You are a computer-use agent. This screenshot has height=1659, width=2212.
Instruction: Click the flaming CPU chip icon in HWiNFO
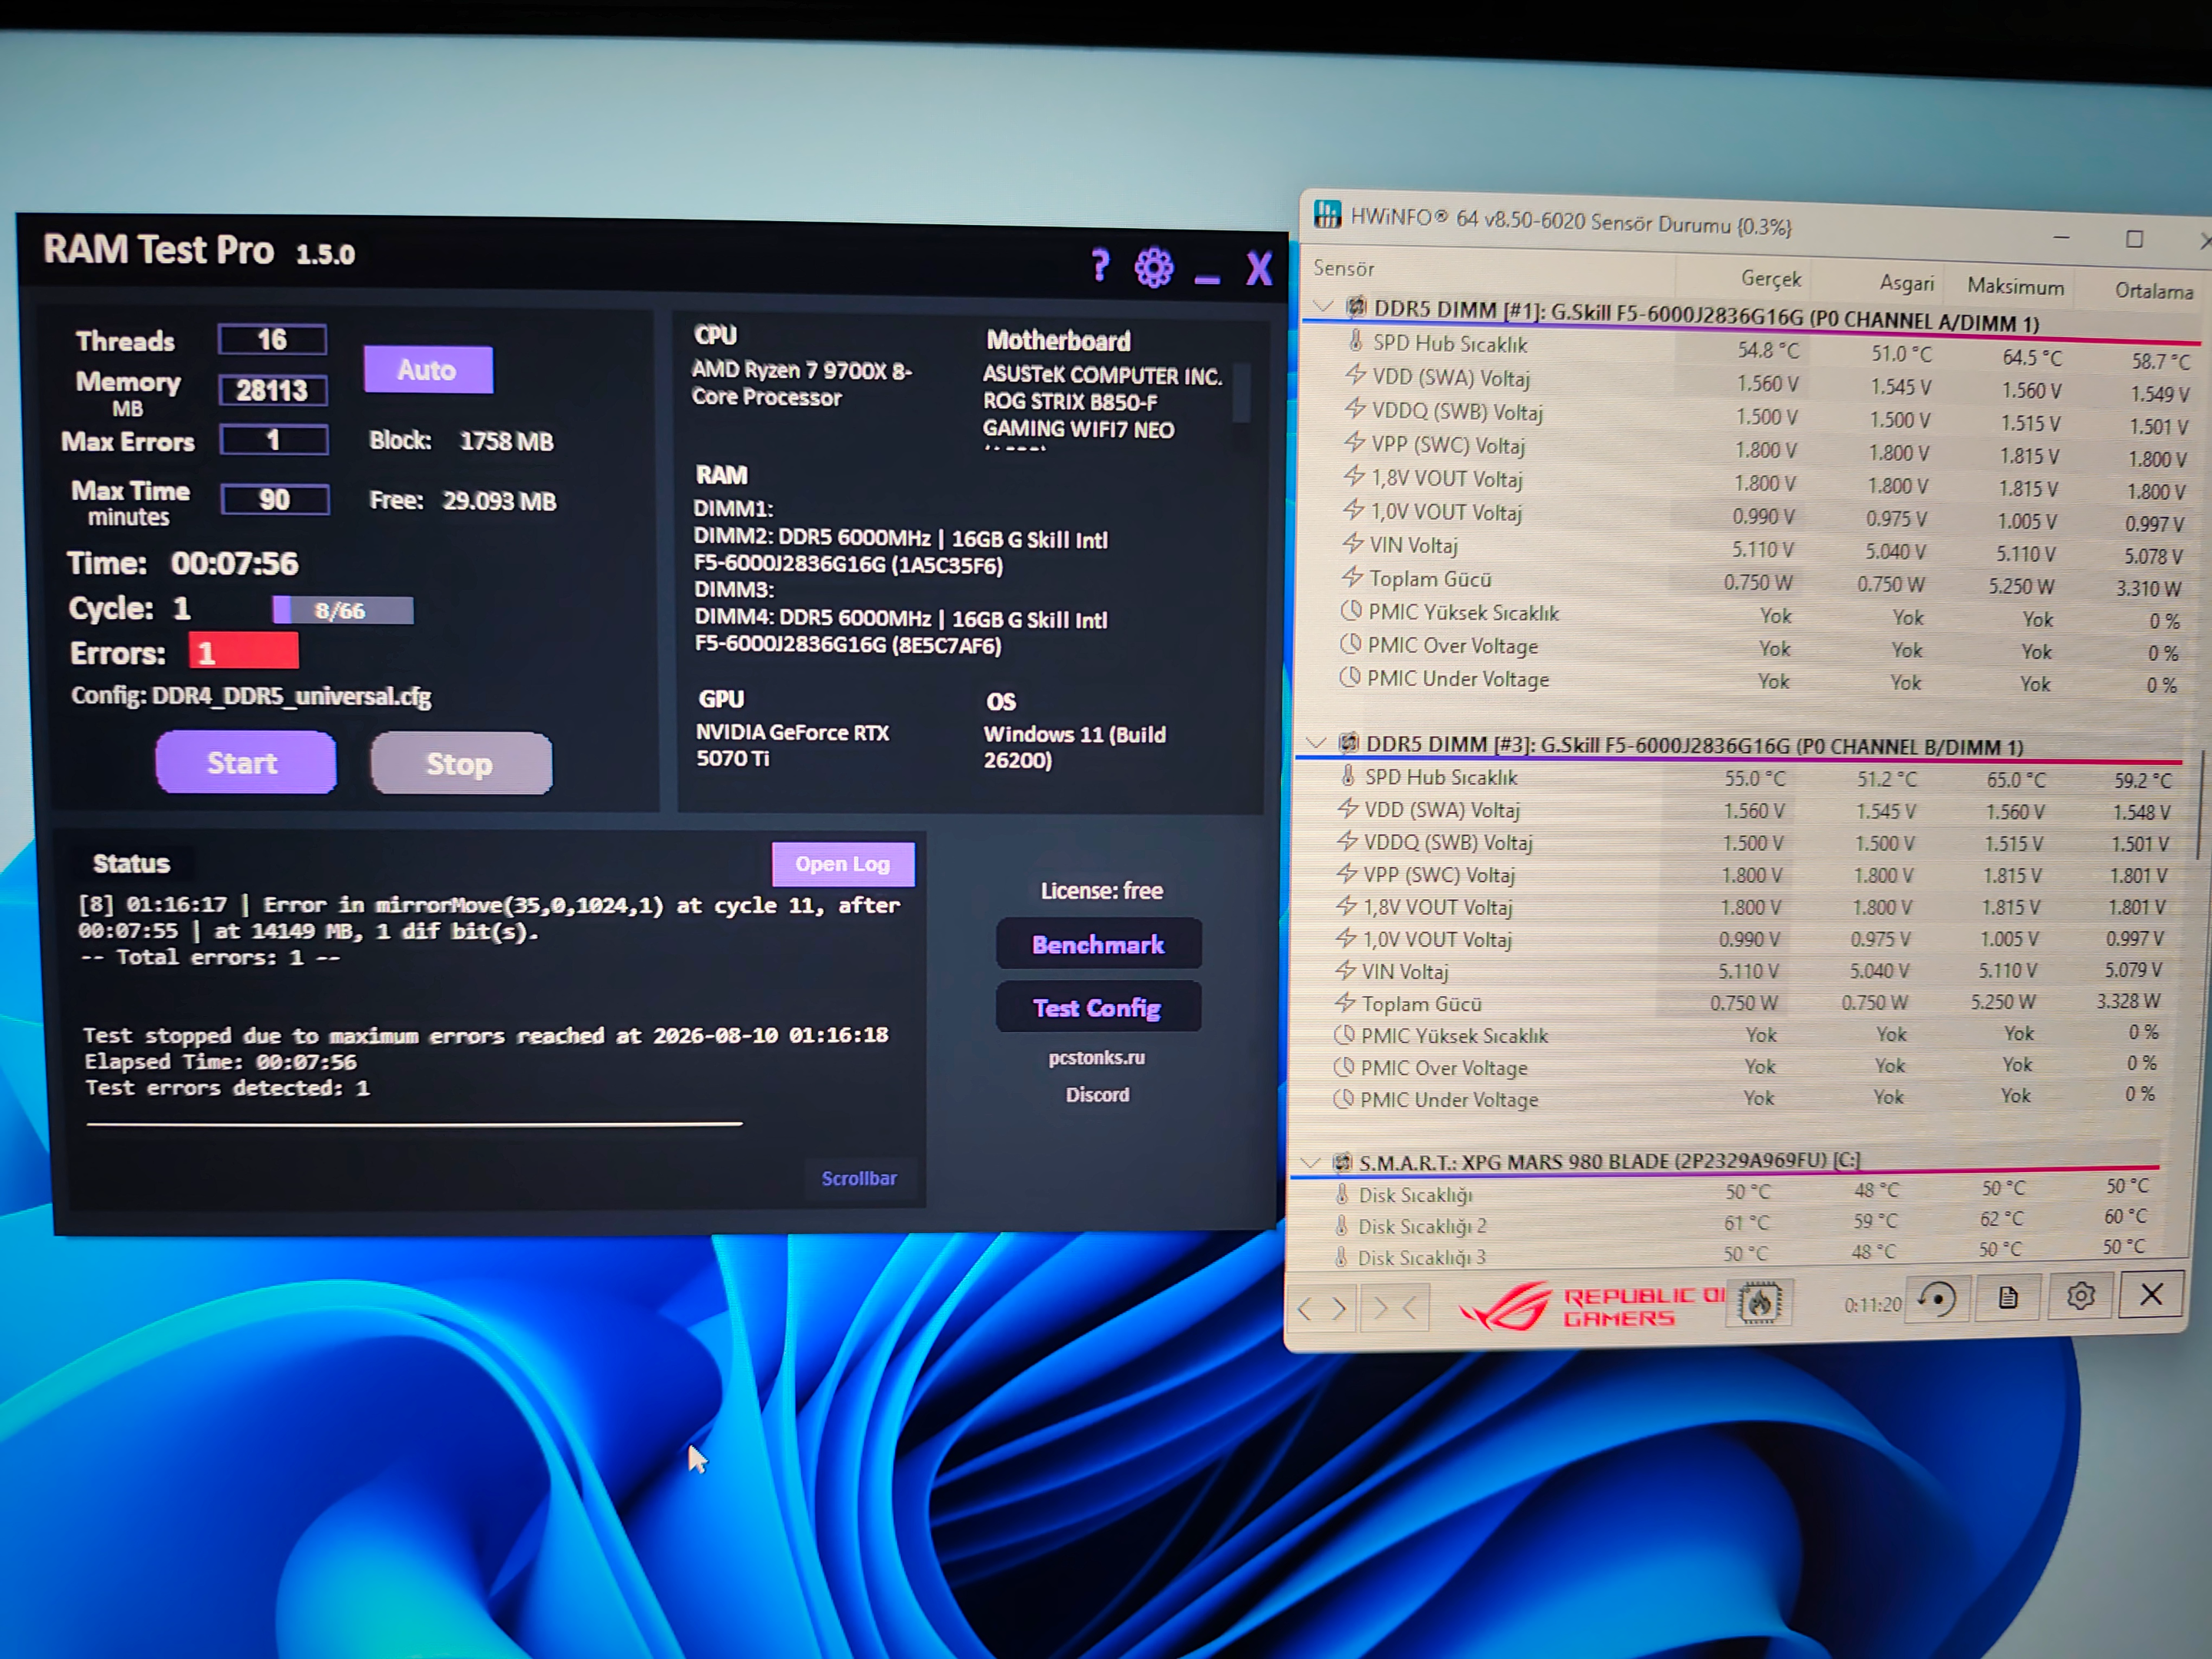[1759, 1303]
